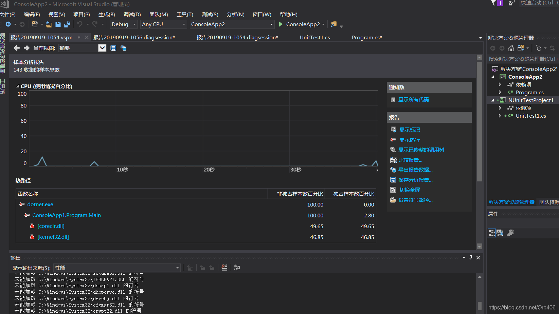The height and width of the screenshot is (314, 559).
Task: Click the save file floppy icon
Action: [58, 24]
